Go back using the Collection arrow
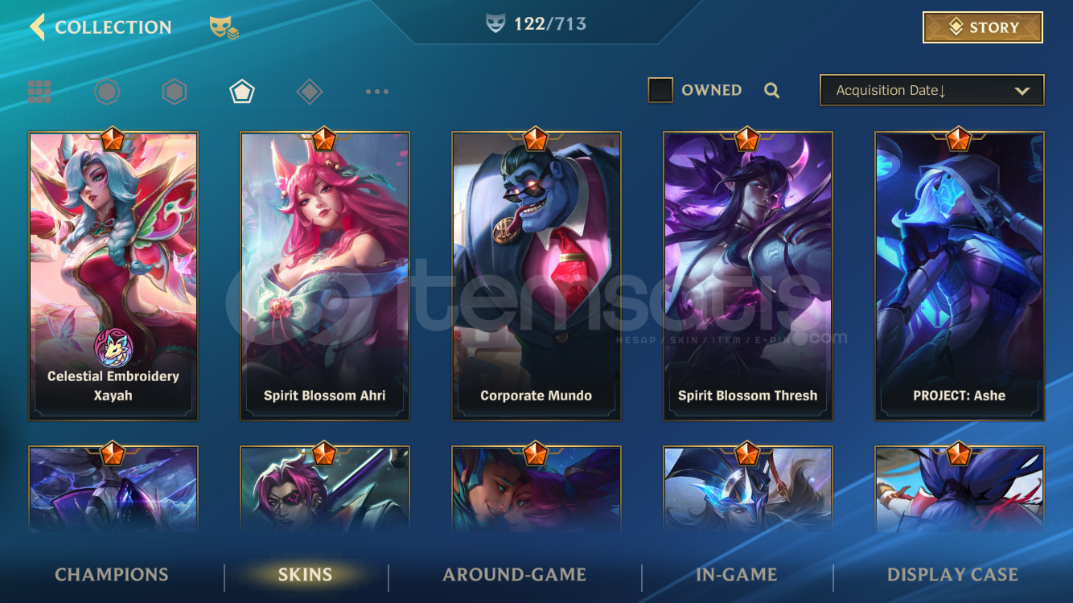 [37, 27]
